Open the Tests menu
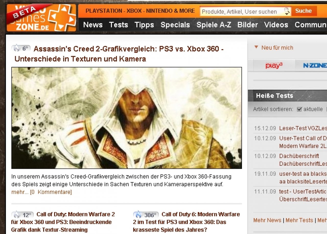Viewport: 327px width, 234px height. tap(119, 25)
